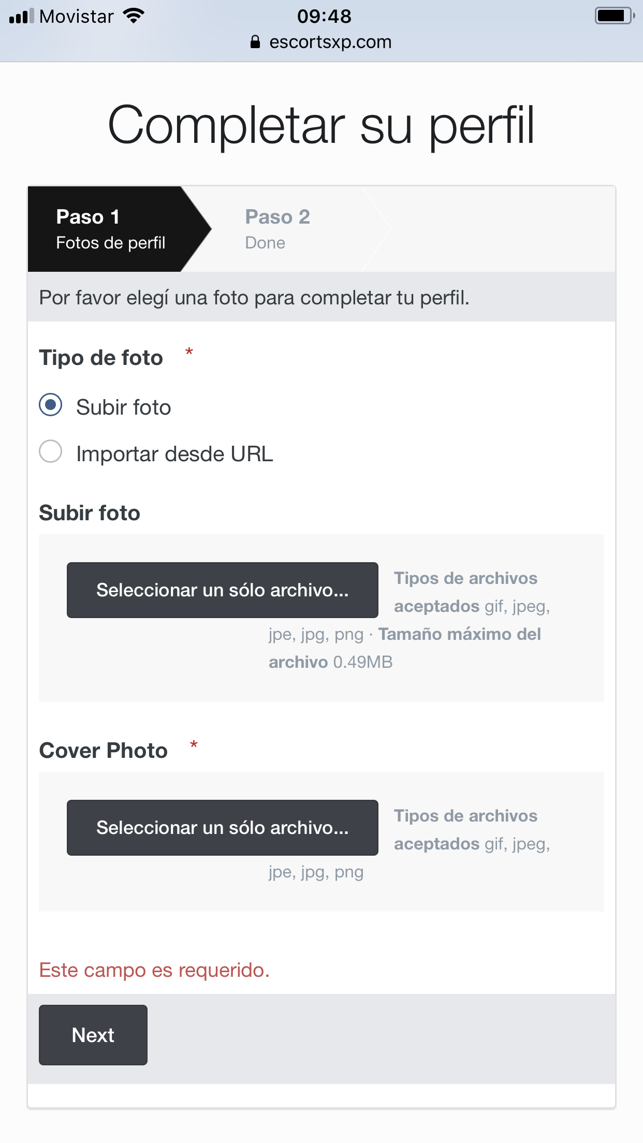The height and width of the screenshot is (1143, 643).
Task: Tap the Tipo de foto field label
Action: pyautogui.click(x=101, y=358)
